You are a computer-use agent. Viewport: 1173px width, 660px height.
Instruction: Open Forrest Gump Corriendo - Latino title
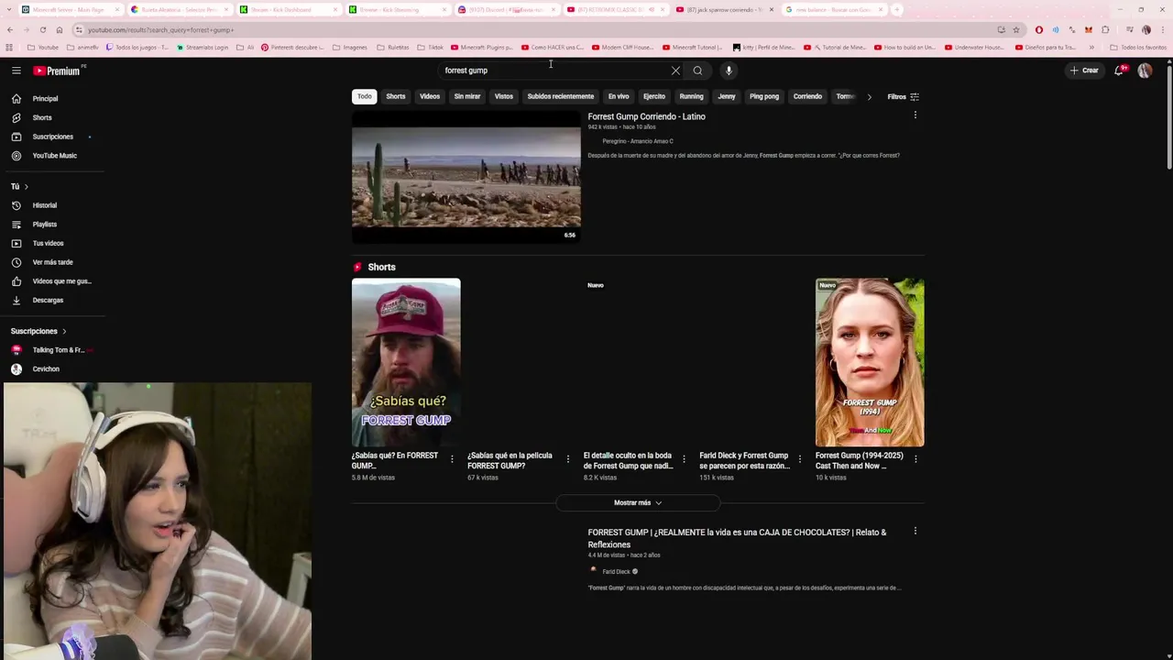point(647,116)
